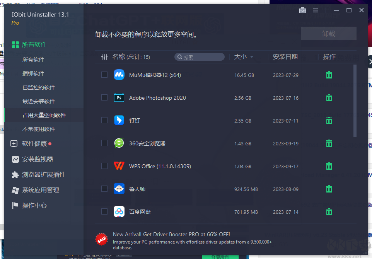Select 最近安装软件 in sidebar
The width and height of the screenshot is (372, 259).
39,101
